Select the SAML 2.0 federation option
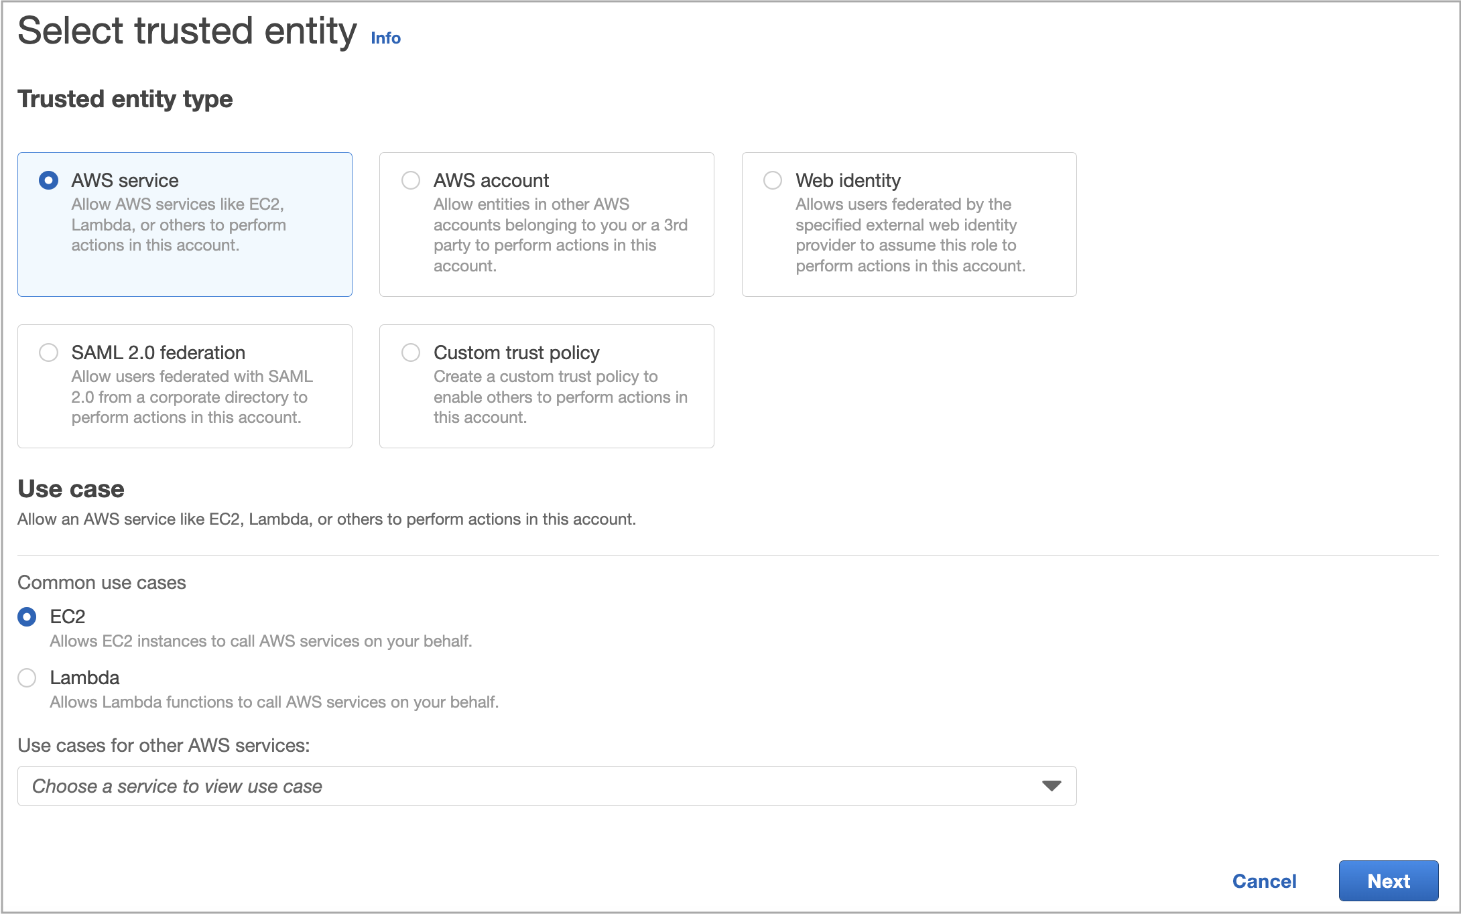 48,352
